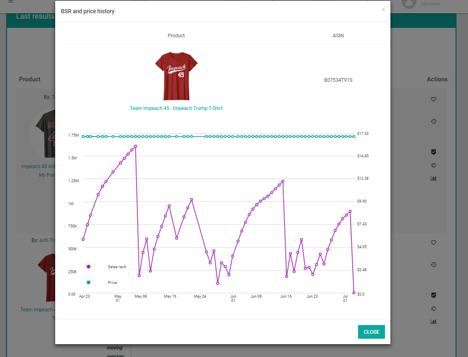The height and width of the screenshot is (357, 468).
Task: Click the shield check icon in the Impeach 45 Anti product row
Action: point(434,152)
